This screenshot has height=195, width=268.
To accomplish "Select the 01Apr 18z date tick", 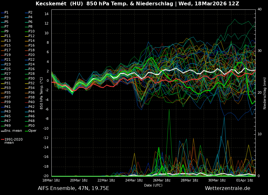I will [x=245, y=181].
